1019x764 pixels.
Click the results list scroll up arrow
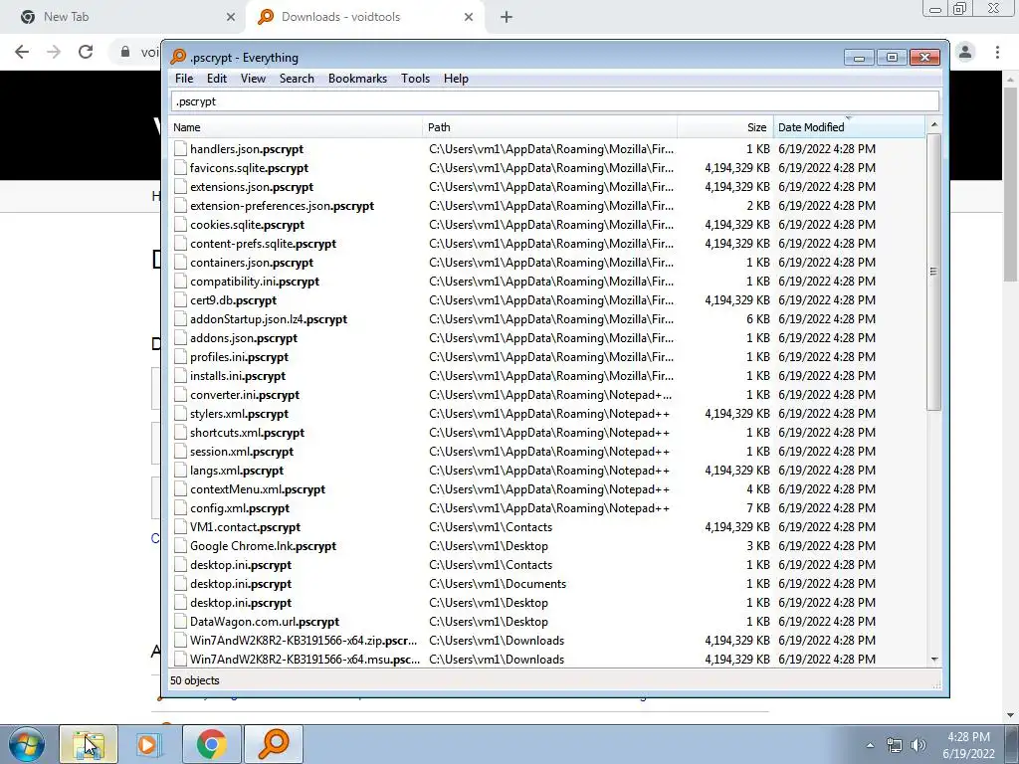tap(933, 124)
